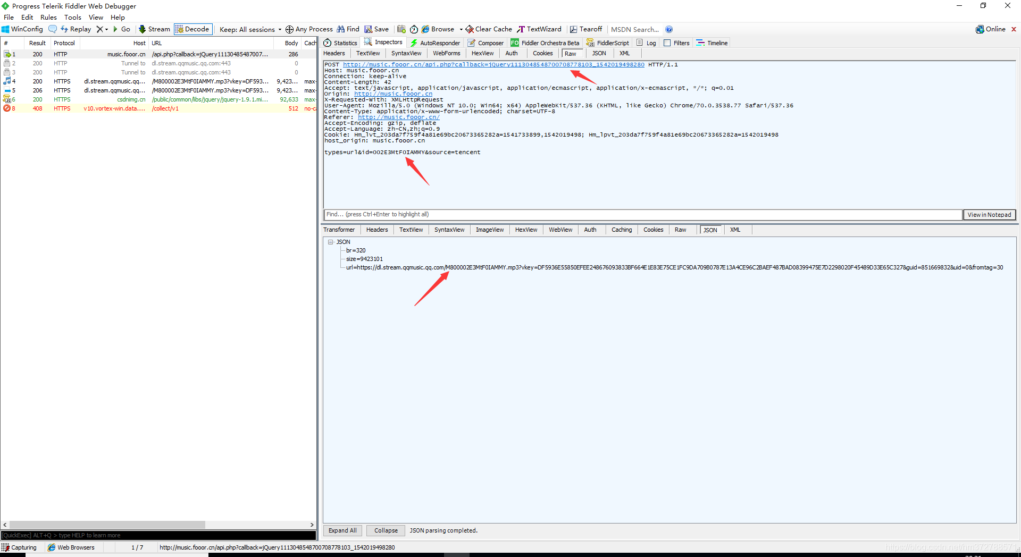Click the camera screenshot icon
The width and height of the screenshot is (1021, 557).
tap(401, 29)
